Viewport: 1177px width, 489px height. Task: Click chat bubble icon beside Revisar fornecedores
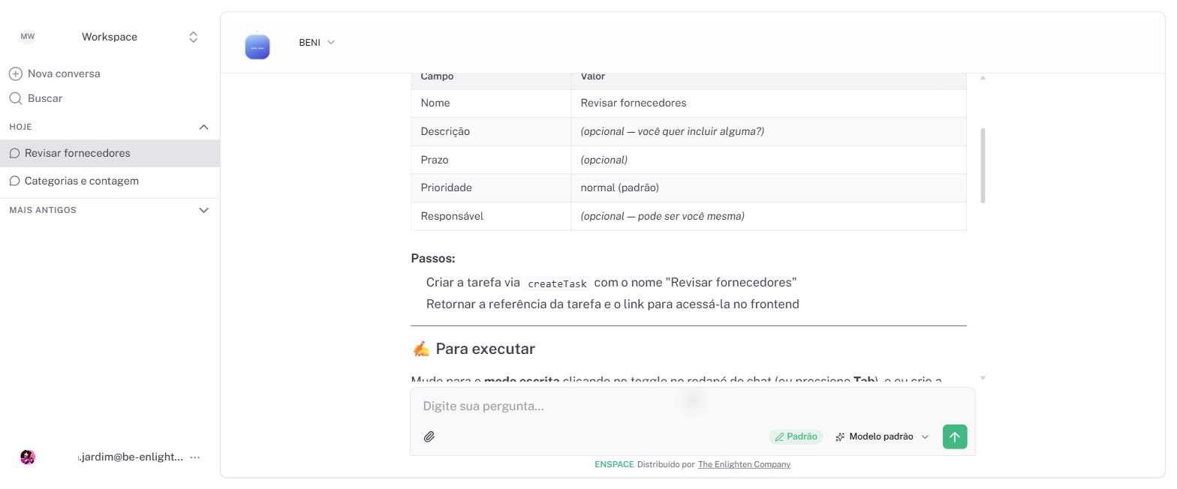[x=14, y=153]
